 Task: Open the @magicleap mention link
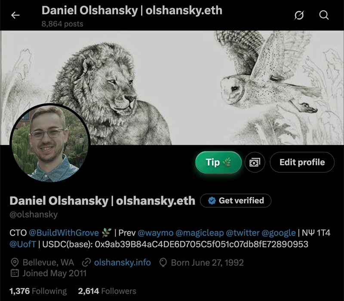(200, 233)
